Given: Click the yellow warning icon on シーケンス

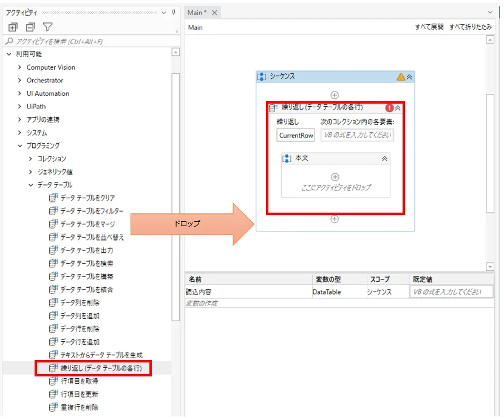Looking at the screenshot, I should click(x=400, y=77).
